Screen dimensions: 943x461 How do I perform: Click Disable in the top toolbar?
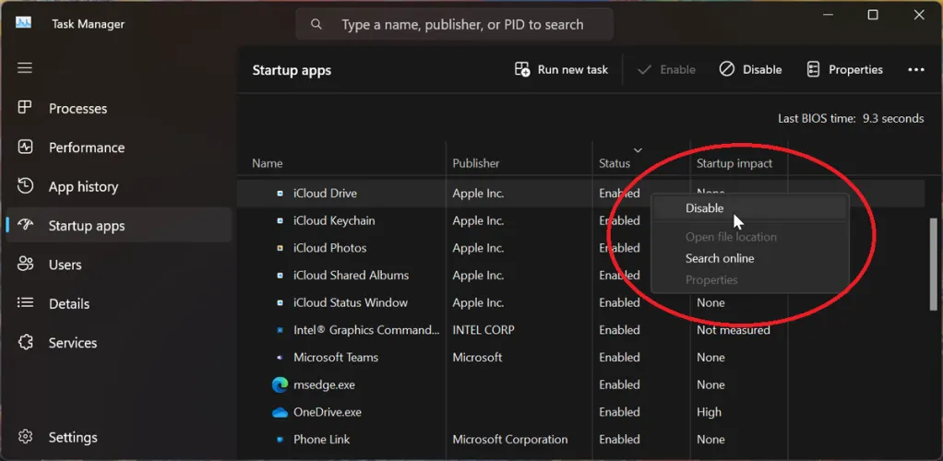point(750,69)
